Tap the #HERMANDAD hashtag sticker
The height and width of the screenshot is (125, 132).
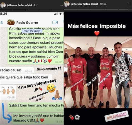(x=117, y=116)
